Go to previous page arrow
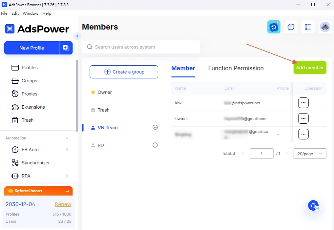Screen dimensions: 334x230 coord(243,153)
